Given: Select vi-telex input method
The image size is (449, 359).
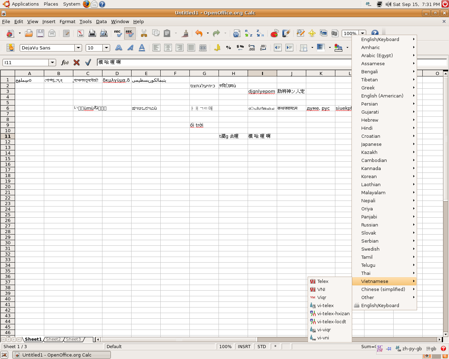Looking at the screenshot, I should 325,306.
